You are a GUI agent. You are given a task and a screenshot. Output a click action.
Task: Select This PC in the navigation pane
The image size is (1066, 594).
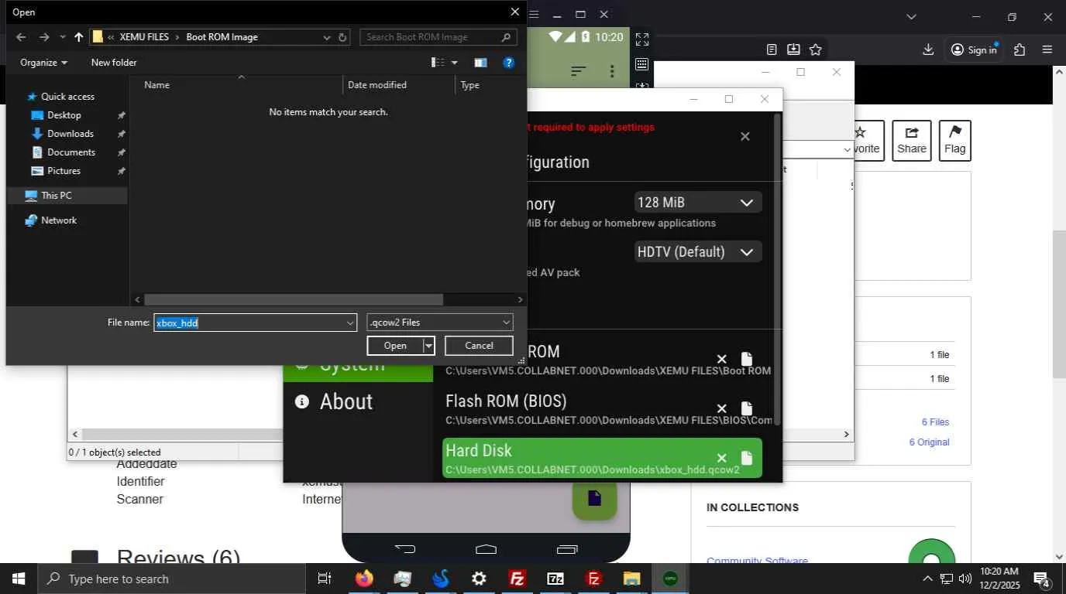pyautogui.click(x=56, y=196)
